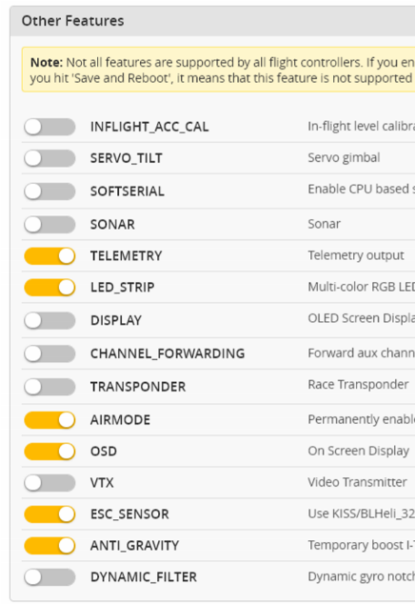415x604 pixels.
Task: Switch on the SONAR toggle
Action: pos(49,225)
